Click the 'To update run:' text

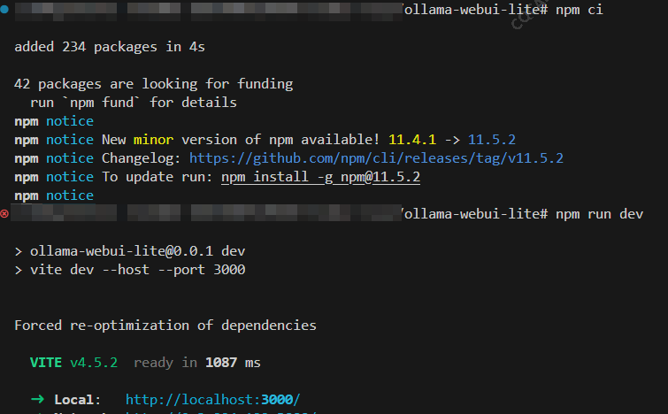[x=157, y=177]
